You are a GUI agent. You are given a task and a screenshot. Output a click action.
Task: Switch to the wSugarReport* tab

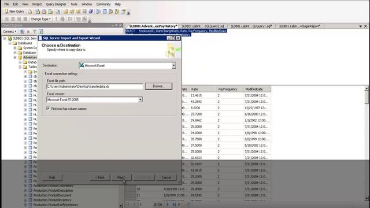(x=300, y=26)
